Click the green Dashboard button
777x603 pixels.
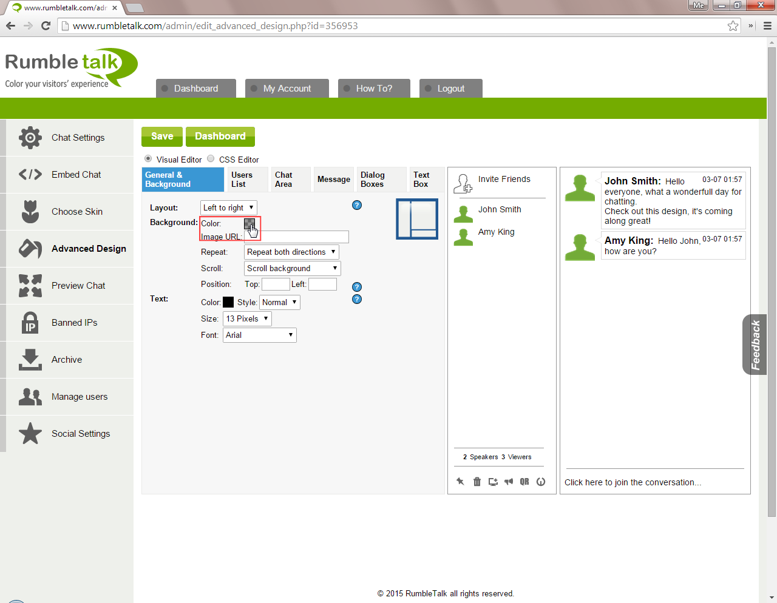[220, 136]
